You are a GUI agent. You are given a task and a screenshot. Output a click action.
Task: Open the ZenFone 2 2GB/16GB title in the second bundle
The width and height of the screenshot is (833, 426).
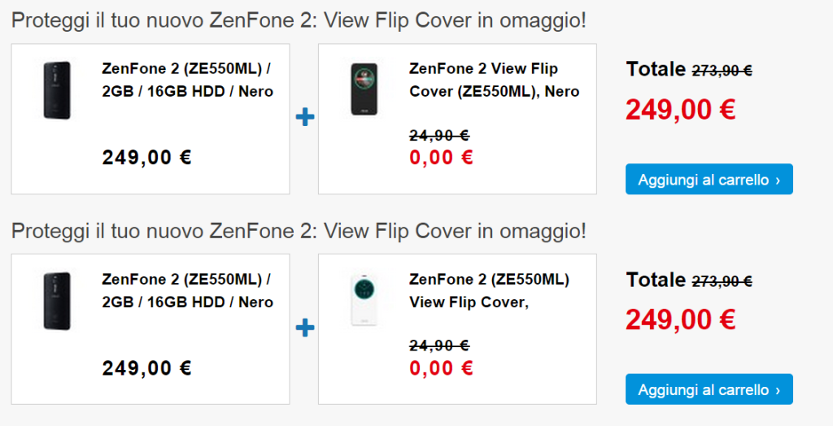point(187,290)
